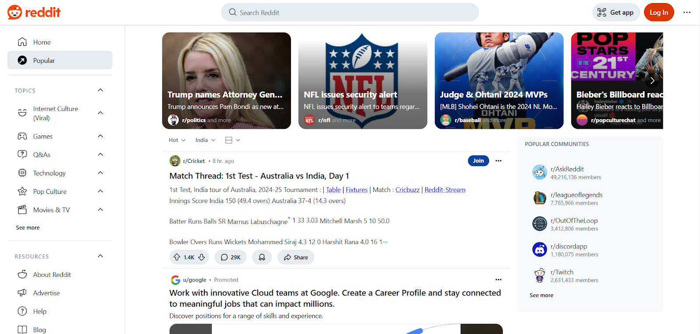Advance the trending carousel with the next arrow
The height and width of the screenshot is (334, 700).
[652, 80]
